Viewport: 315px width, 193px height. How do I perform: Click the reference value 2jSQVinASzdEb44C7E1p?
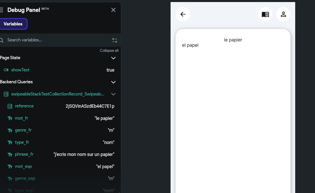tap(90, 106)
